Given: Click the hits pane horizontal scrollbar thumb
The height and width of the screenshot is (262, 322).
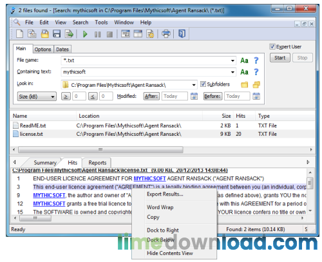Looking at the screenshot, I should tap(35, 218).
